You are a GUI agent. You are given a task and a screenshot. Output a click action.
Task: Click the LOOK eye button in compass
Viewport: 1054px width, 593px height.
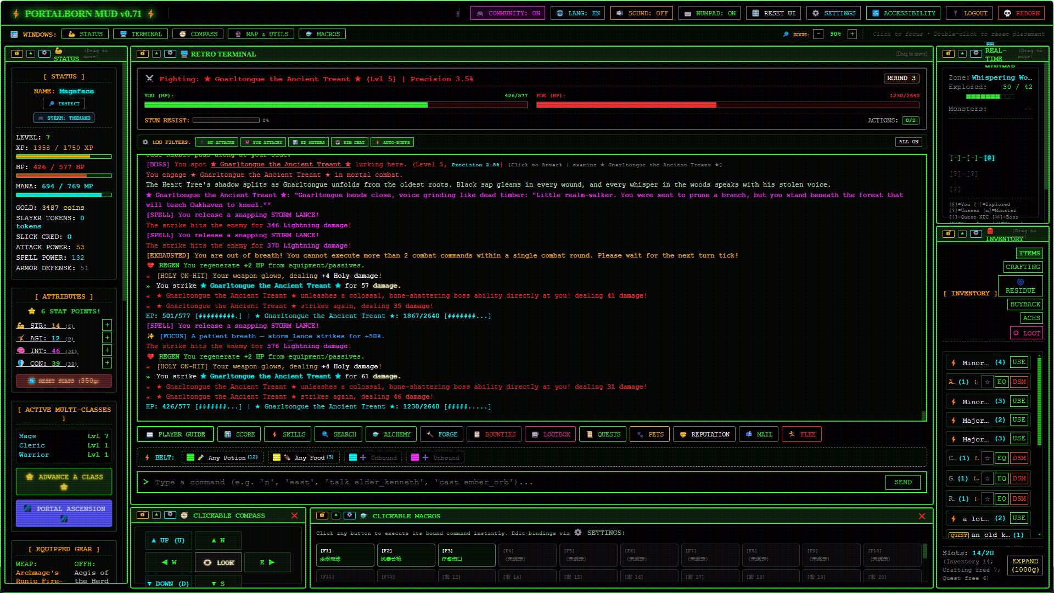coord(218,563)
